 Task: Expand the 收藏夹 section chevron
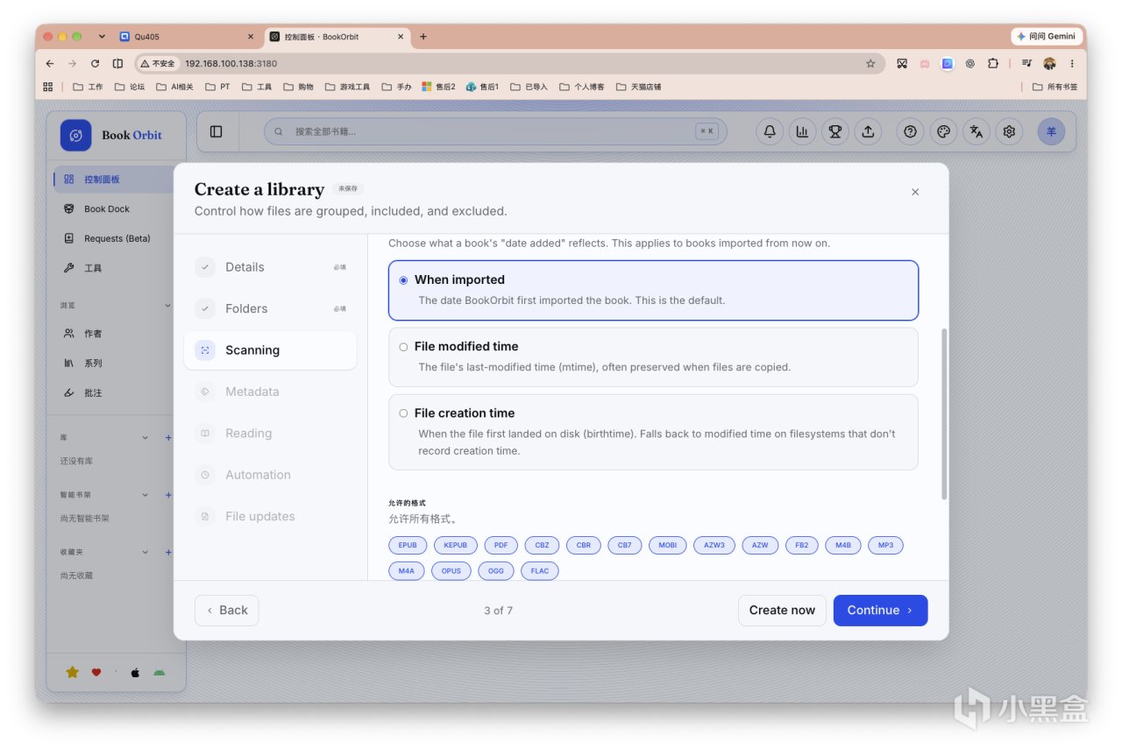146,553
